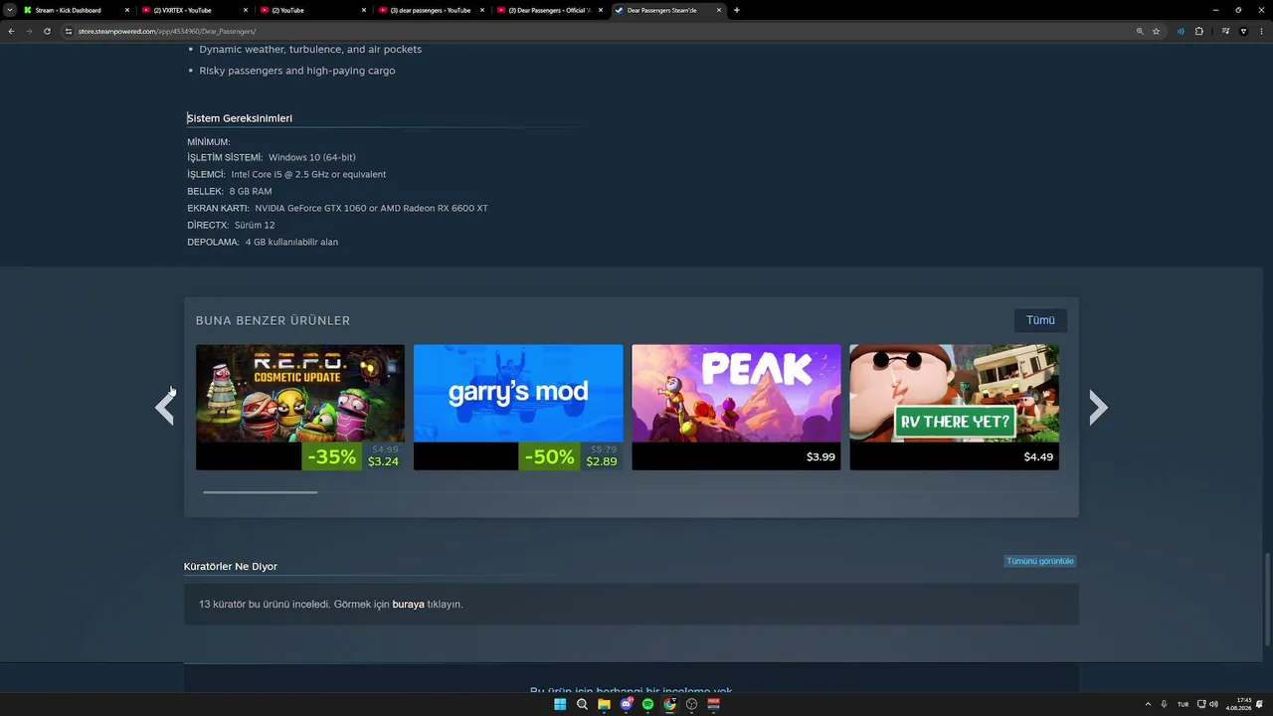
Task: Show next similar products with right arrow
Action: (x=1098, y=407)
